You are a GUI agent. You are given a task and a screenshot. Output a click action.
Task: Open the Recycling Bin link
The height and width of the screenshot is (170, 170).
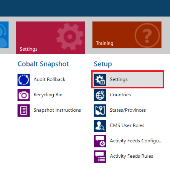pyautogui.click(x=48, y=95)
